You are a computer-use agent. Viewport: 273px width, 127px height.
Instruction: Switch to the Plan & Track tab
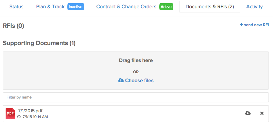tap(50, 7)
